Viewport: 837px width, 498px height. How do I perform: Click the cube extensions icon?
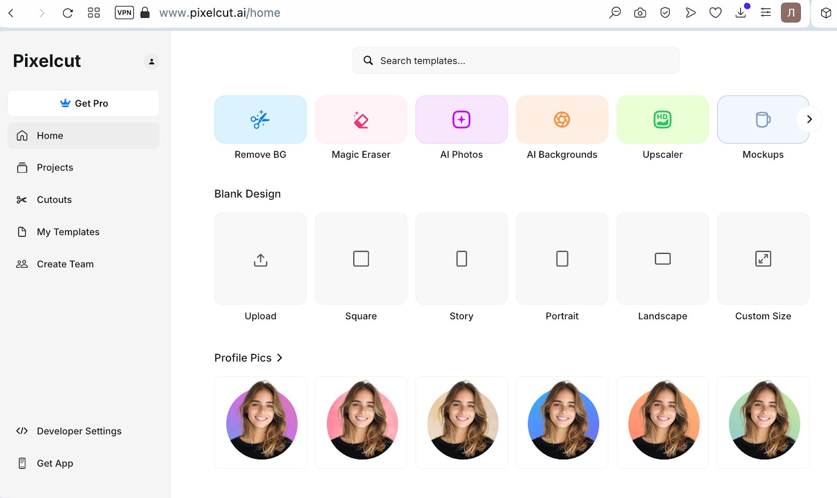(x=826, y=13)
